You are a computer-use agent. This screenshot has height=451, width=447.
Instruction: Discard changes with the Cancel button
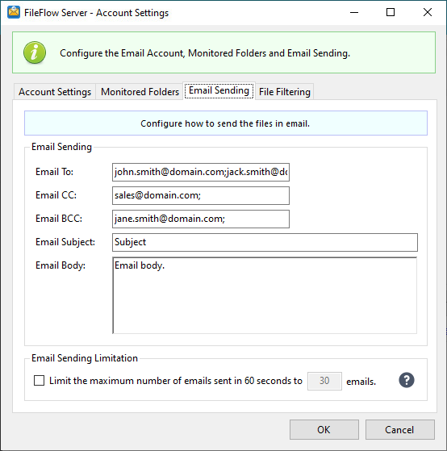coord(400,429)
